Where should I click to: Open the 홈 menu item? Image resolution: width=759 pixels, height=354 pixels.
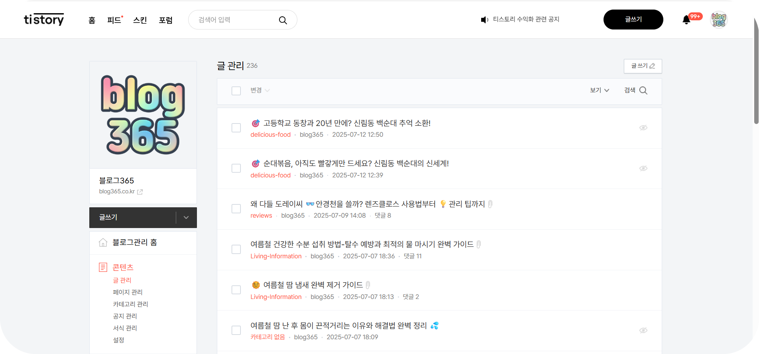point(92,20)
